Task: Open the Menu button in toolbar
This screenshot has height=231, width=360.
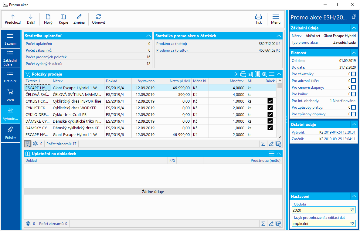Action: click(x=276, y=19)
